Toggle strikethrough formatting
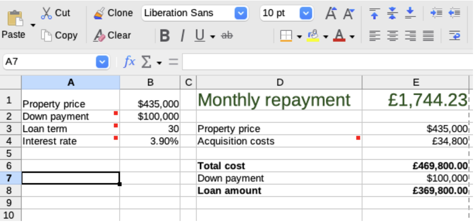 pos(227,36)
